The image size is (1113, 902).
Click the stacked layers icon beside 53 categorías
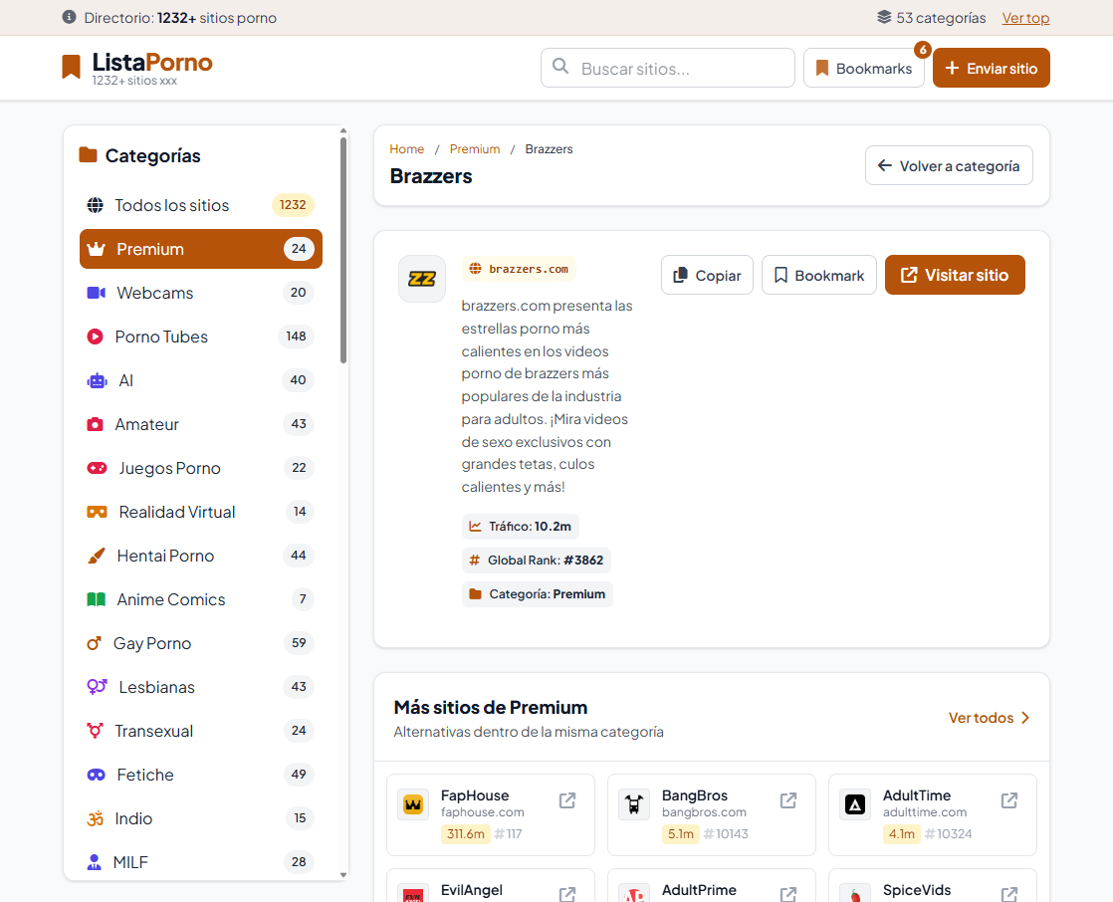pyautogui.click(x=884, y=17)
